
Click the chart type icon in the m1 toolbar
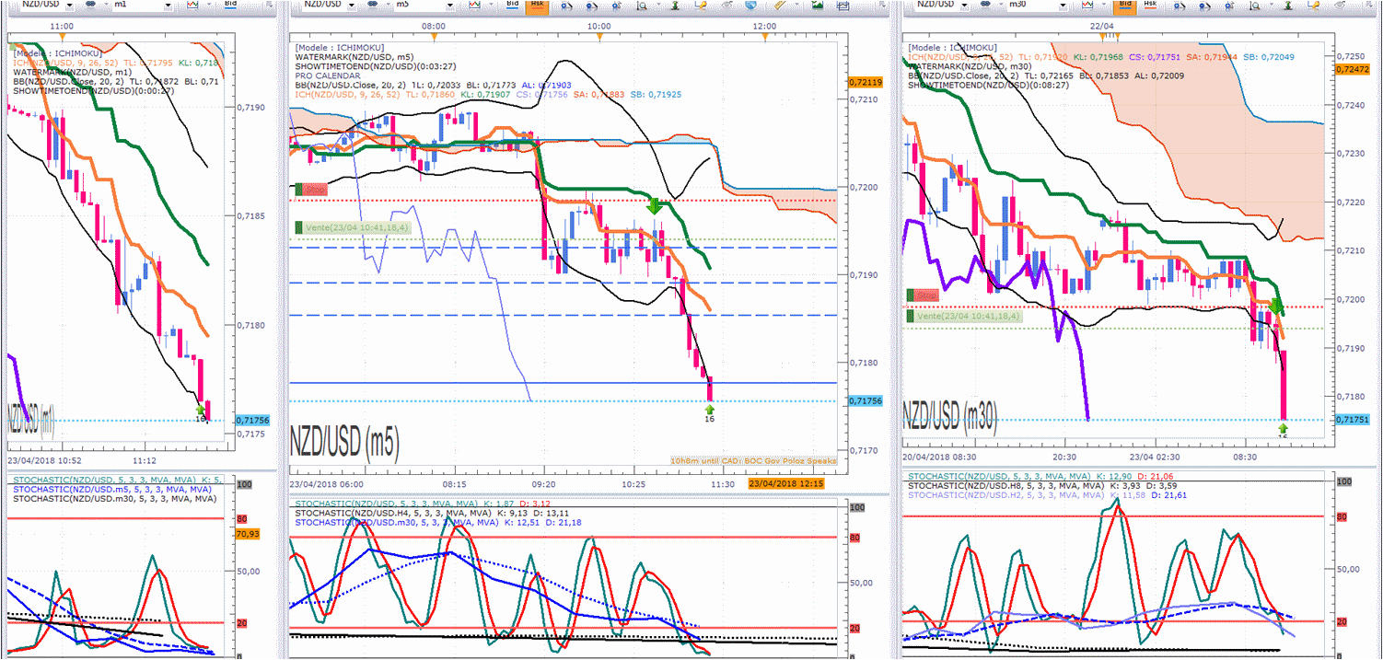[192, 5]
